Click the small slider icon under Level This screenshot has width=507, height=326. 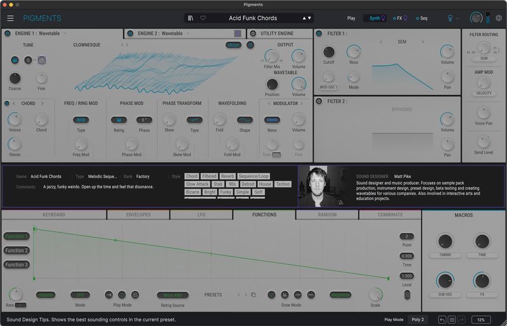pyautogui.click(x=407, y=294)
